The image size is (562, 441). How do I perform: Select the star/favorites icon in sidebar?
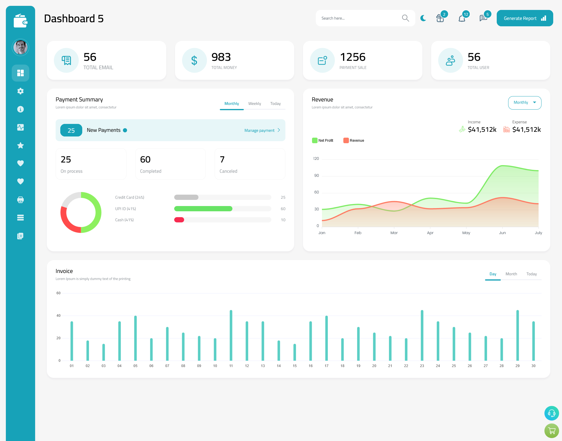(20, 145)
